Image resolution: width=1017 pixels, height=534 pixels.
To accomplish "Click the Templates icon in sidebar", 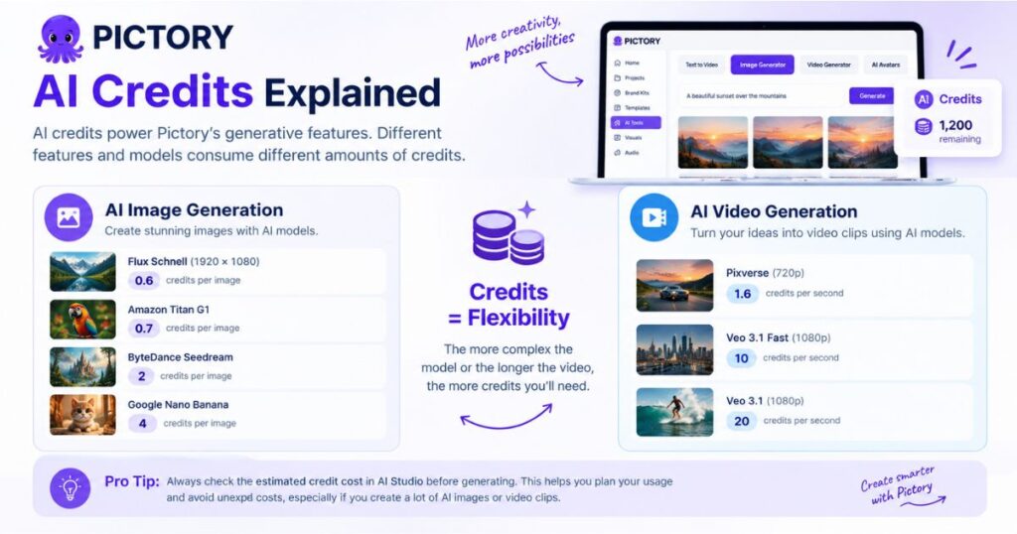I will point(618,107).
